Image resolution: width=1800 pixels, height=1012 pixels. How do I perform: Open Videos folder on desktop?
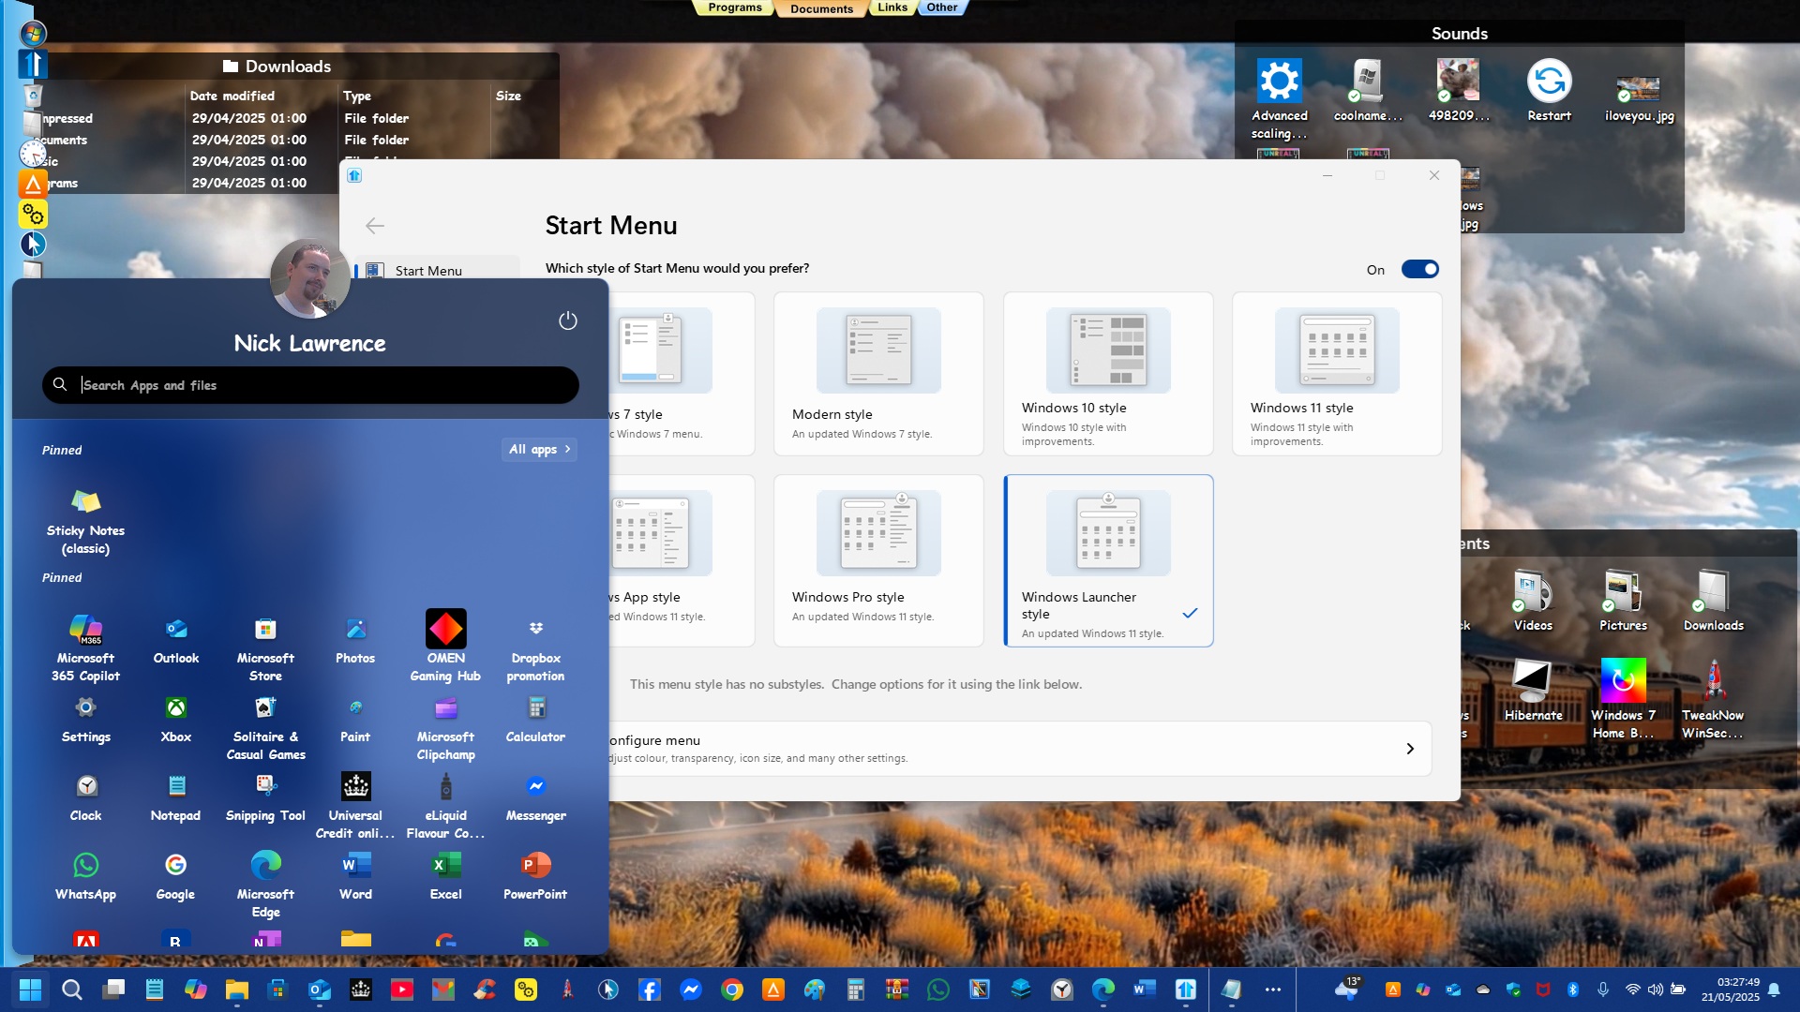tap(1533, 601)
